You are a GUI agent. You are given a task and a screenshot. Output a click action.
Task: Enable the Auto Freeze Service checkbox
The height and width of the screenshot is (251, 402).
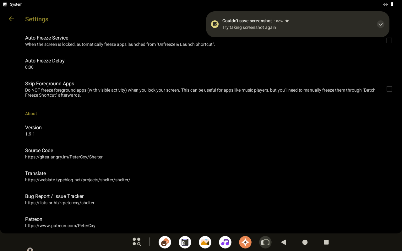click(x=389, y=41)
